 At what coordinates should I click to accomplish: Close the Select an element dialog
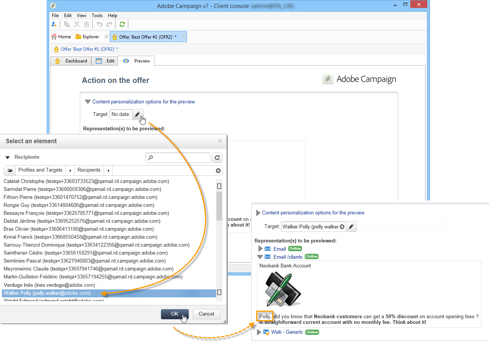[x=220, y=141]
